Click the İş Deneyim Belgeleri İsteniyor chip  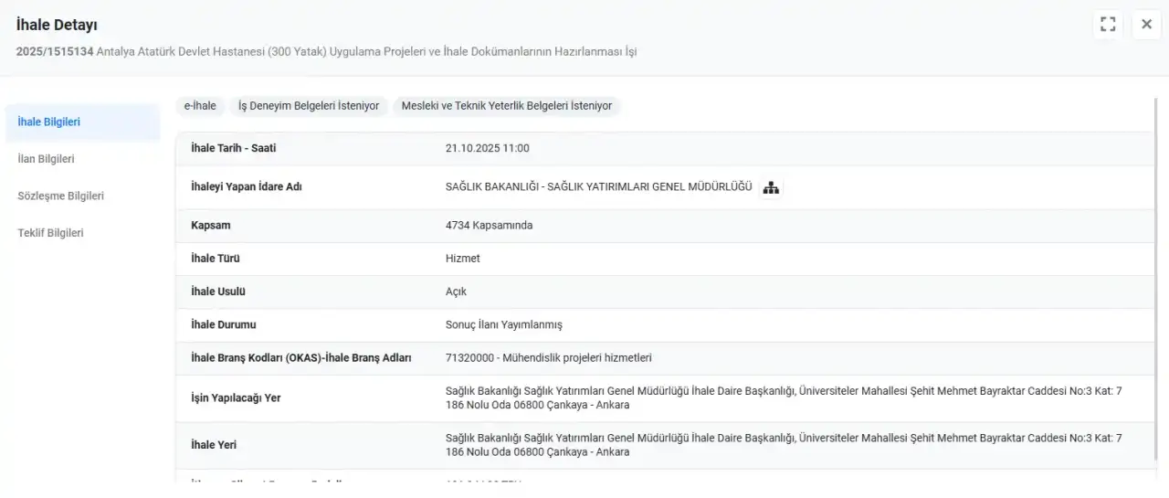309,106
